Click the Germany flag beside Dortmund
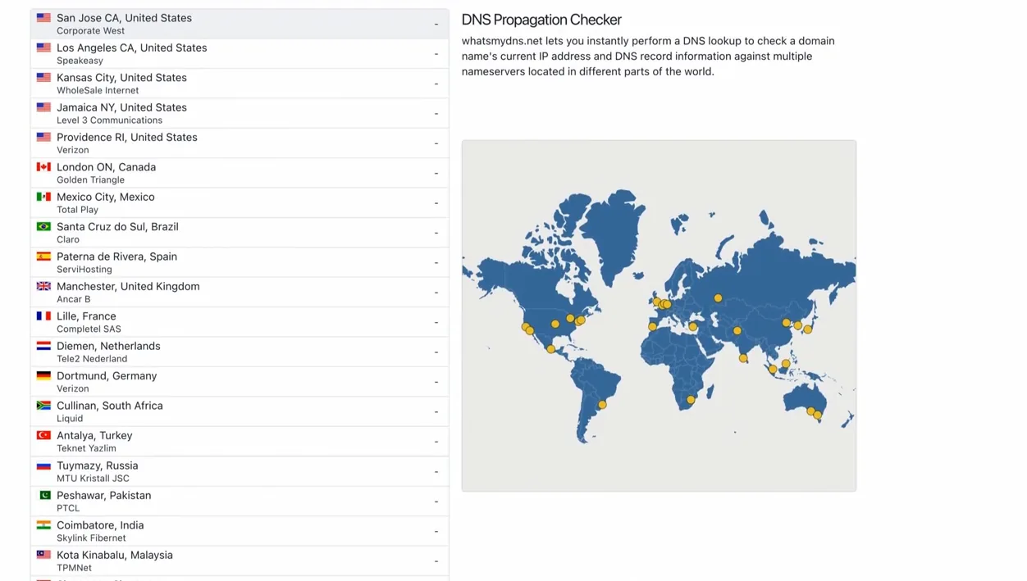This screenshot has width=1027, height=581. coord(43,375)
